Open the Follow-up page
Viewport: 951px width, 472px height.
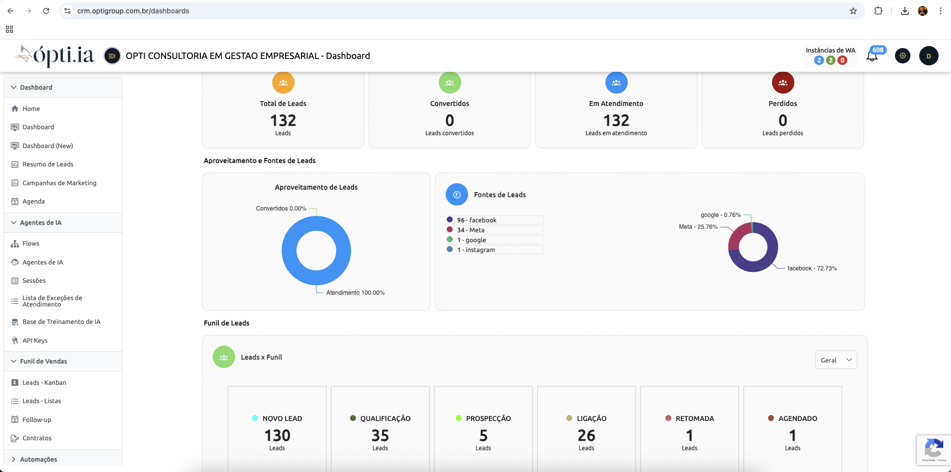coord(37,420)
